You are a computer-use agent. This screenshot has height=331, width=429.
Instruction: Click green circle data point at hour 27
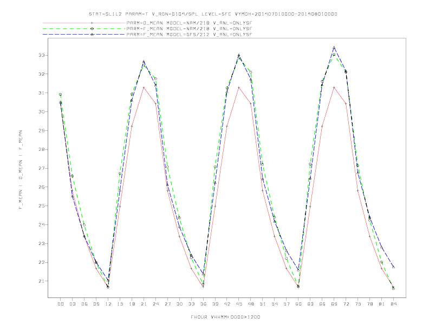click(x=167, y=167)
